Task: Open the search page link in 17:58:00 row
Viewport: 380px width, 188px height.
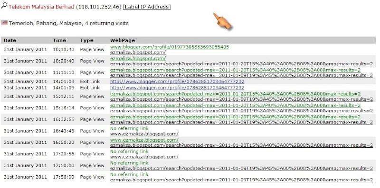Action: tap(241, 180)
